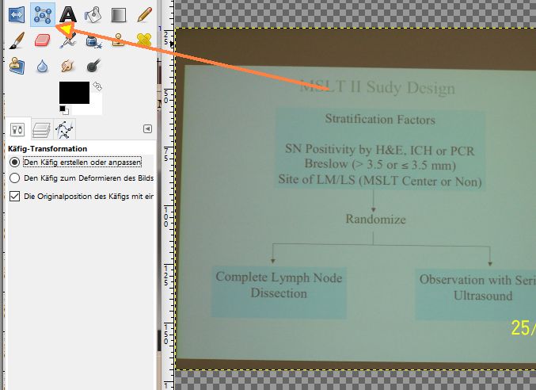Viewport: 536px width, 390px height.
Task: Select the Smudge finger tool
Action: [x=68, y=65]
